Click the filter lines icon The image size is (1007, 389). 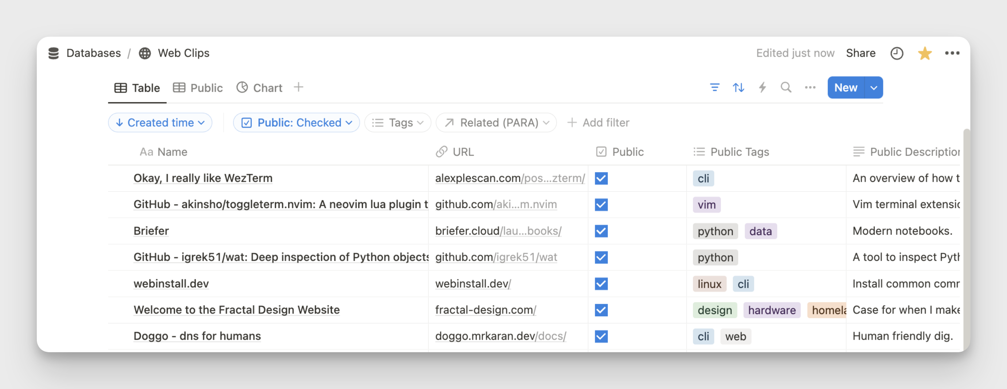pos(714,87)
